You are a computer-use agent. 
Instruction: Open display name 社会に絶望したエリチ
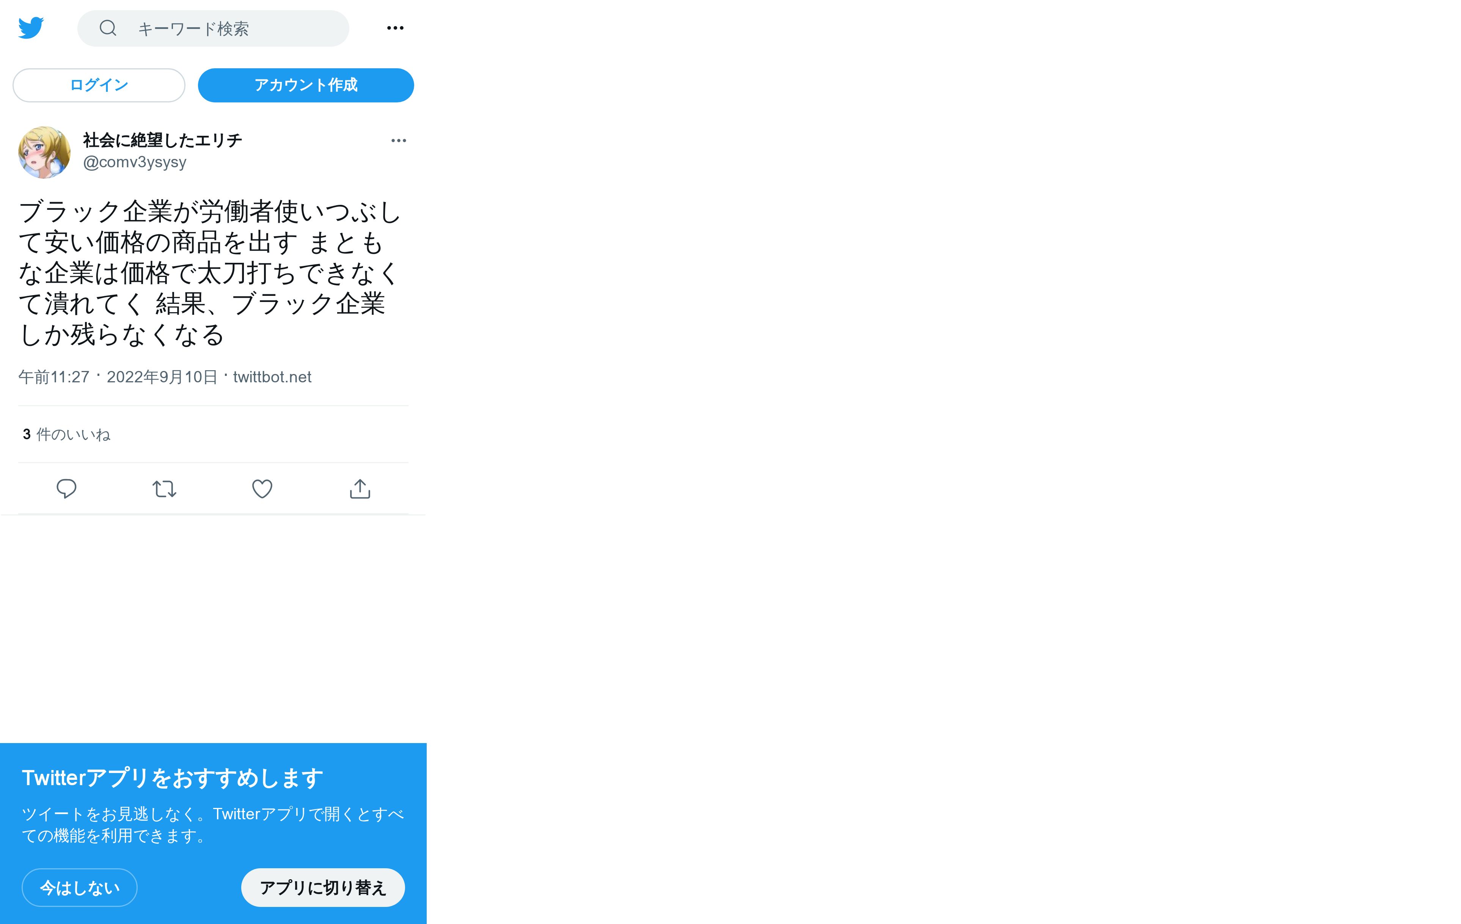(x=163, y=140)
